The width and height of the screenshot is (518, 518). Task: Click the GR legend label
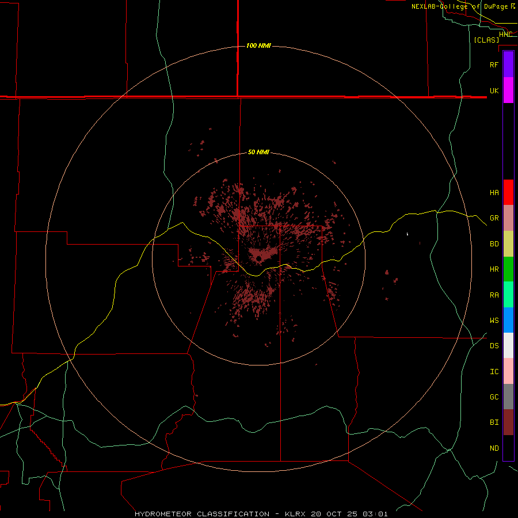[494, 218]
